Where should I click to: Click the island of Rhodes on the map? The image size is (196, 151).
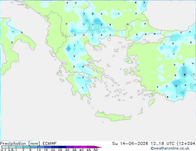tap(151, 102)
